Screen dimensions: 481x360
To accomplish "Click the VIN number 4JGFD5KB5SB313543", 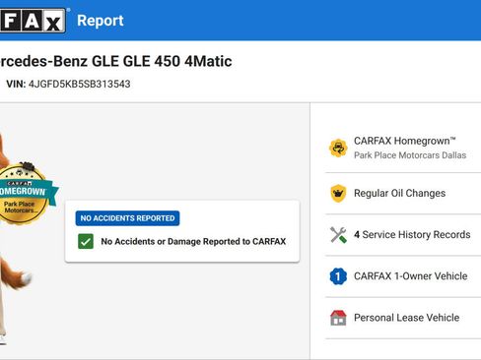I will (80, 85).
